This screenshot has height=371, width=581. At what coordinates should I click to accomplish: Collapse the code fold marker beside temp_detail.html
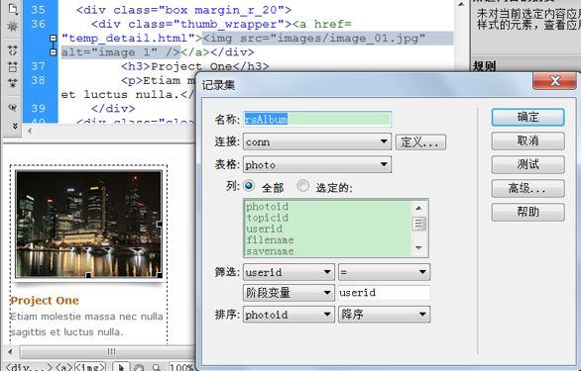(53, 39)
